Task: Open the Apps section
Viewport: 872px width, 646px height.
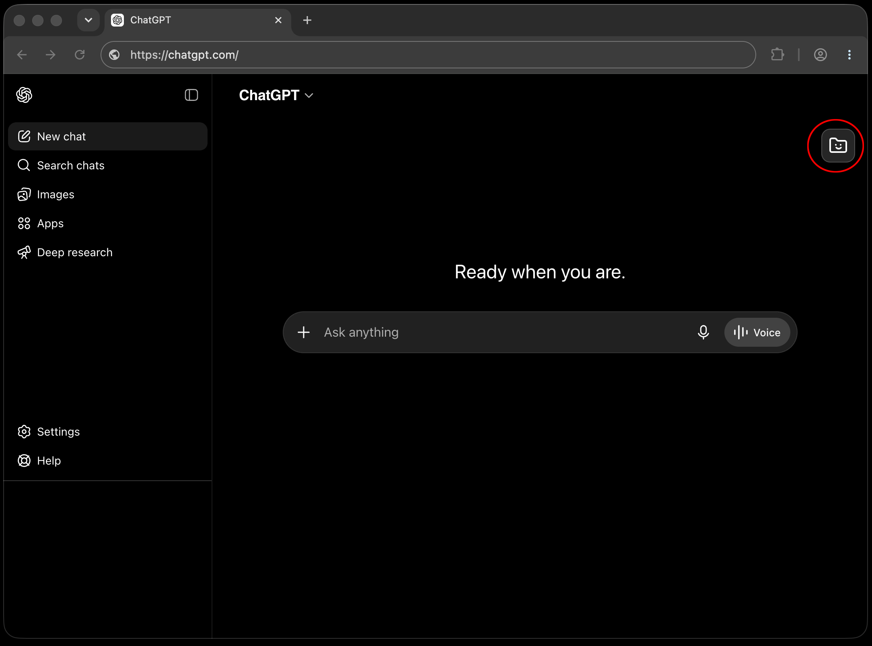Action: (108, 223)
